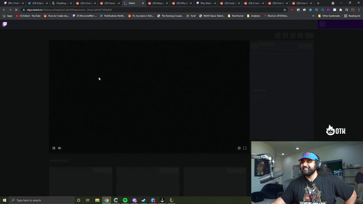Screen dimensions: 363x204
Task: Open File Explorer from the taskbar
Action: click(x=97, y=200)
